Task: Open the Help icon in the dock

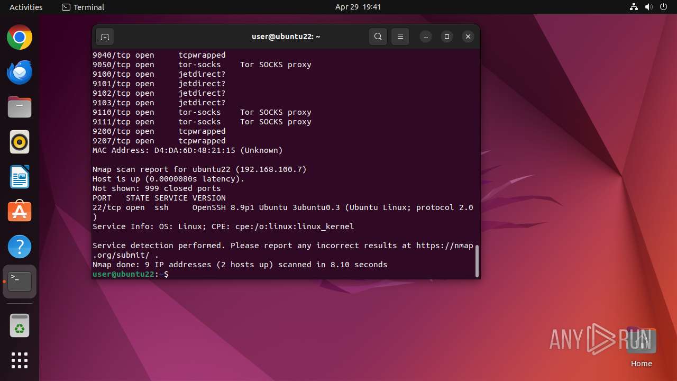Action: click(x=20, y=247)
